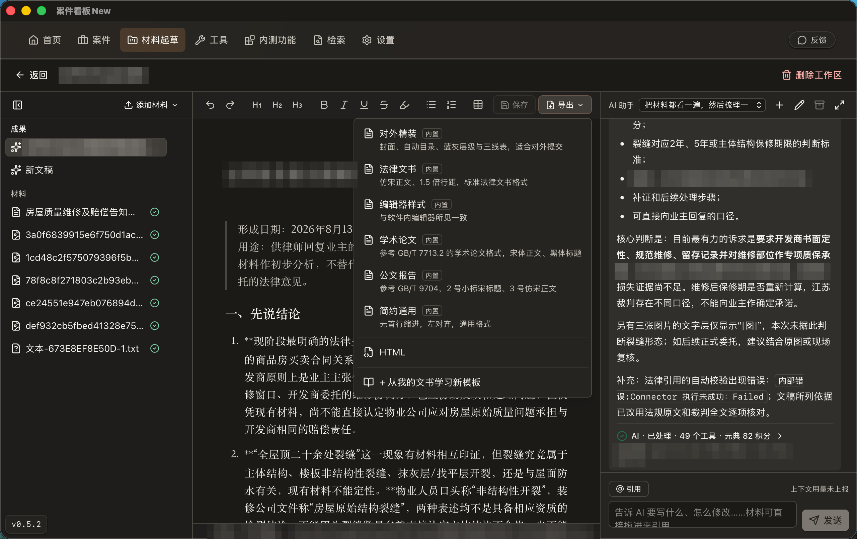The width and height of the screenshot is (857, 539).
Task: Click the 保存 save button
Action: click(514, 105)
